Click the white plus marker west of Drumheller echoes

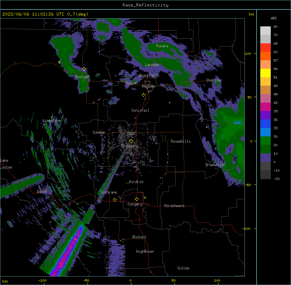click(x=207, y=127)
